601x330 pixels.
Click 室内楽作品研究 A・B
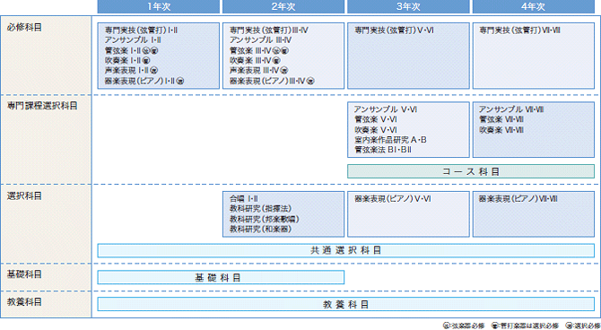point(390,140)
